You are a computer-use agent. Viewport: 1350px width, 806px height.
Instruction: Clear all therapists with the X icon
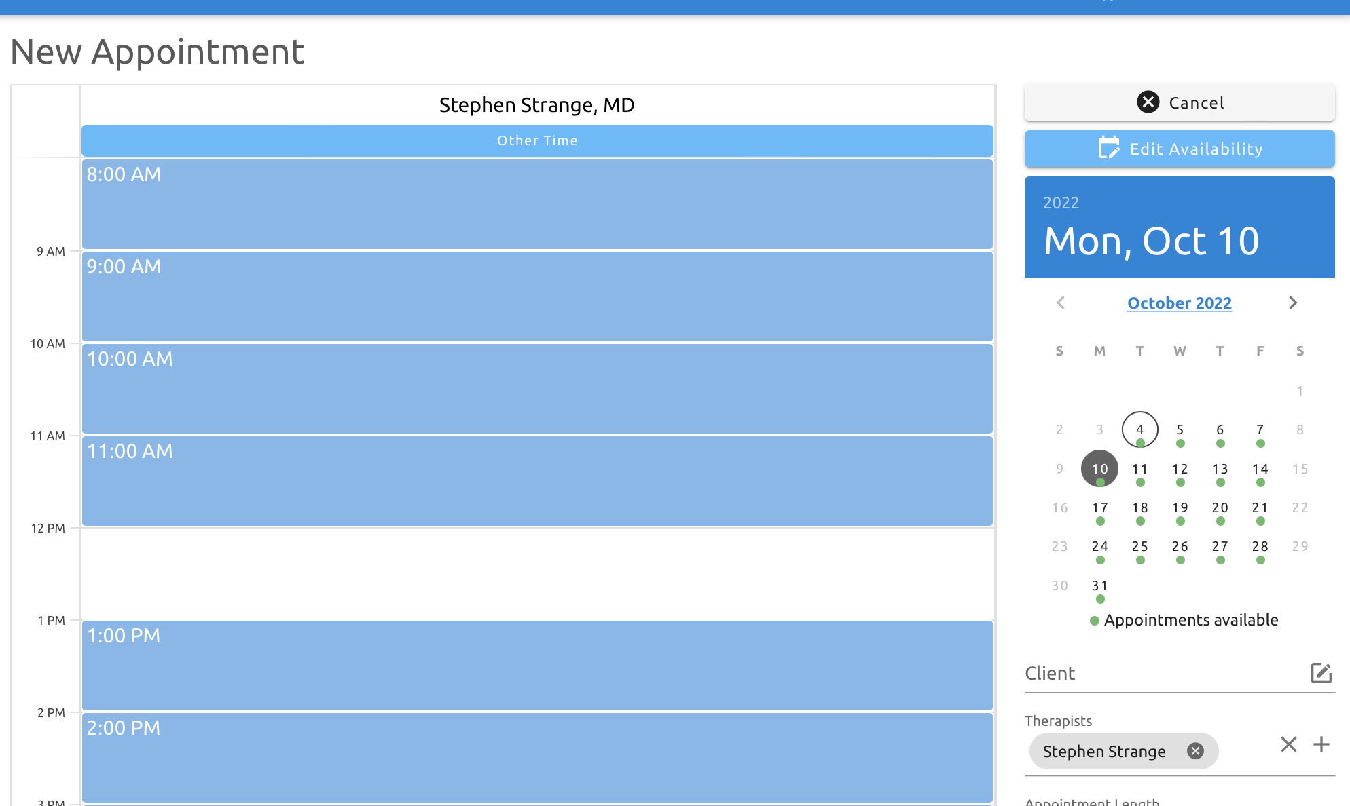1288,744
